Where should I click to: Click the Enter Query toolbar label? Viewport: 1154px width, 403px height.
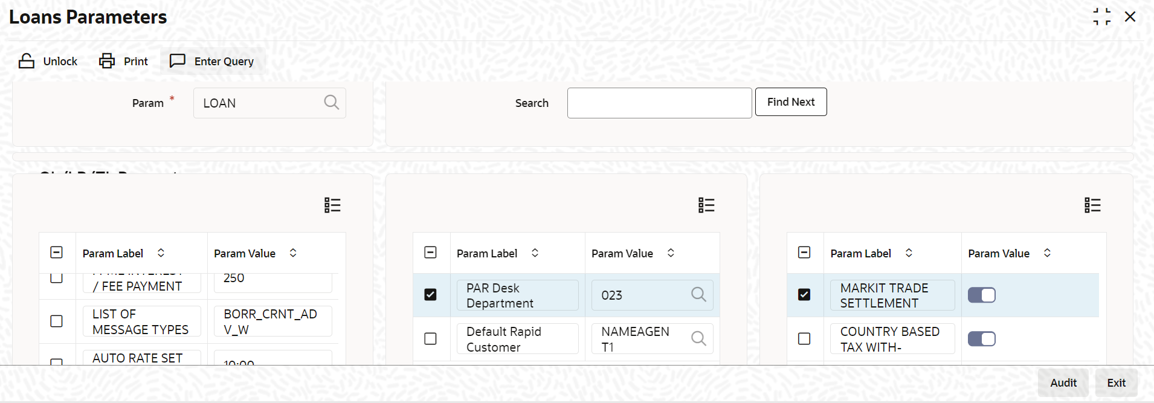tap(224, 62)
